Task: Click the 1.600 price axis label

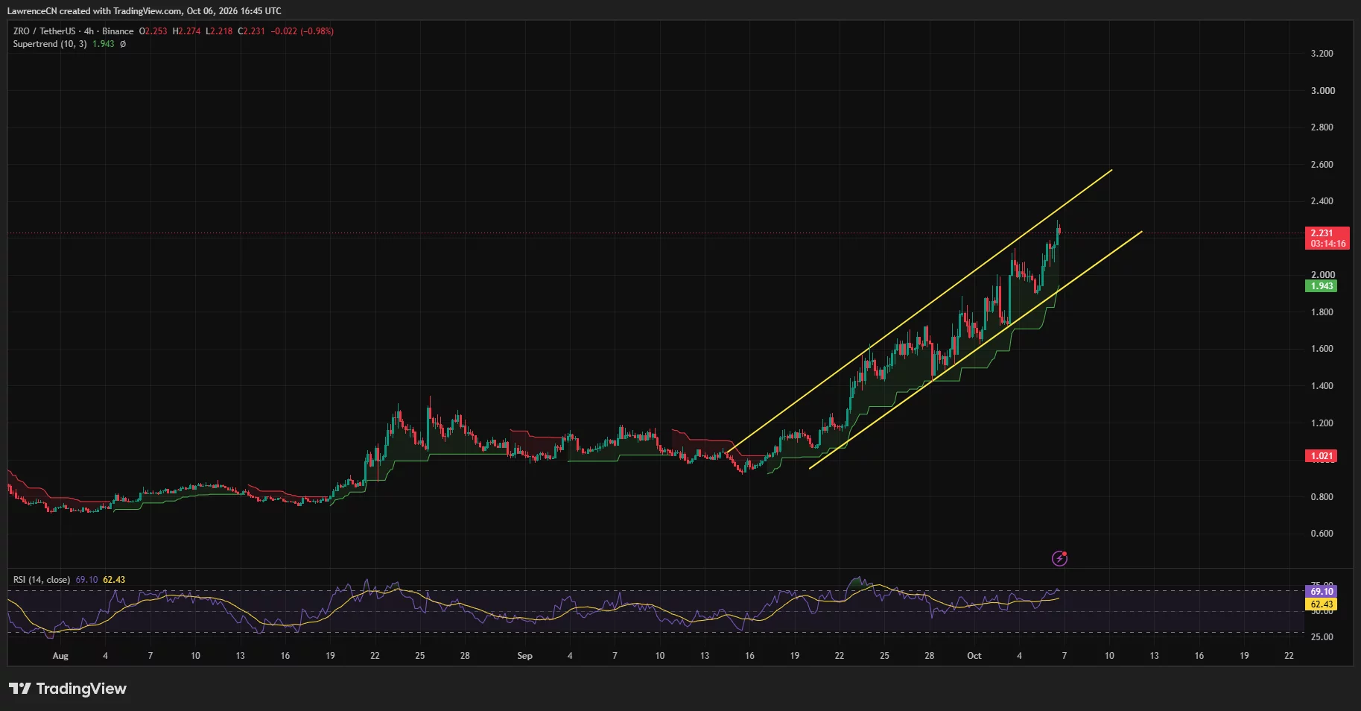Action: [x=1322, y=349]
